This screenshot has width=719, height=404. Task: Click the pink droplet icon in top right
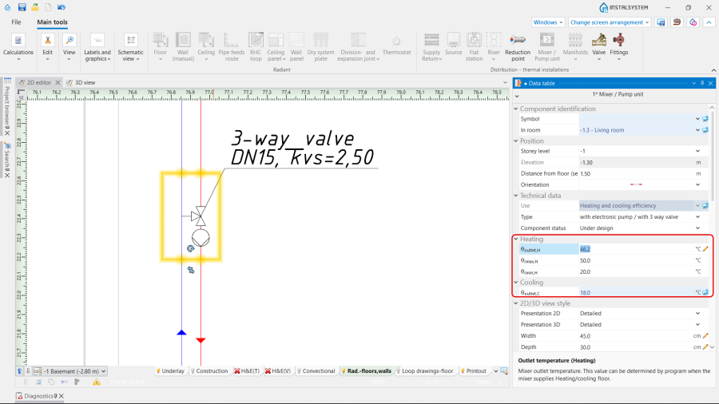(x=693, y=22)
